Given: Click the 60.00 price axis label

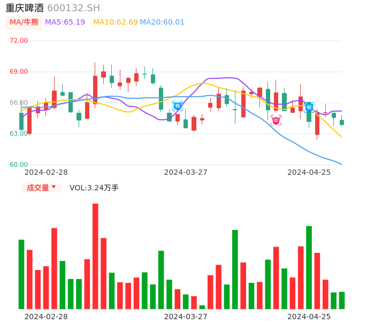Looking at the screenshot, I should pyautogui.click(x=19, y=165).
